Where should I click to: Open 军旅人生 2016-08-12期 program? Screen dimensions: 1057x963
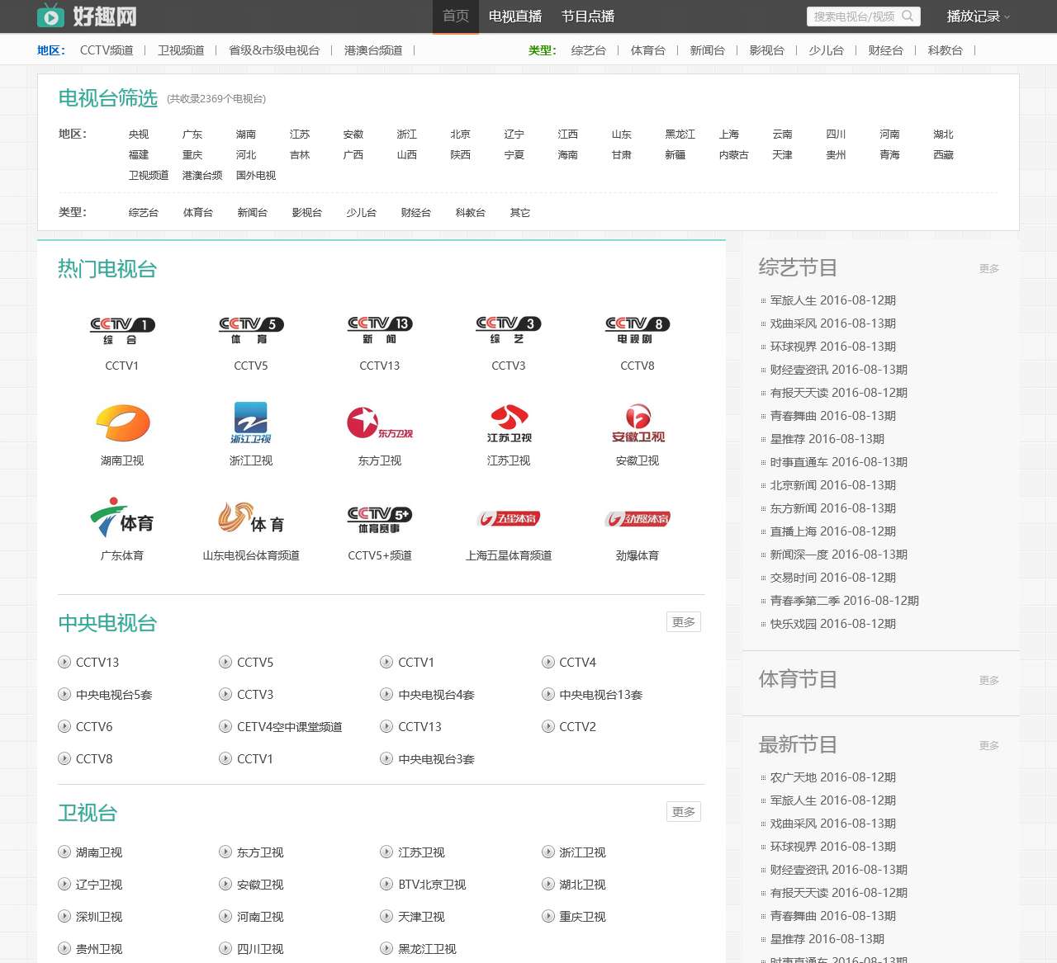coord(833,300)
